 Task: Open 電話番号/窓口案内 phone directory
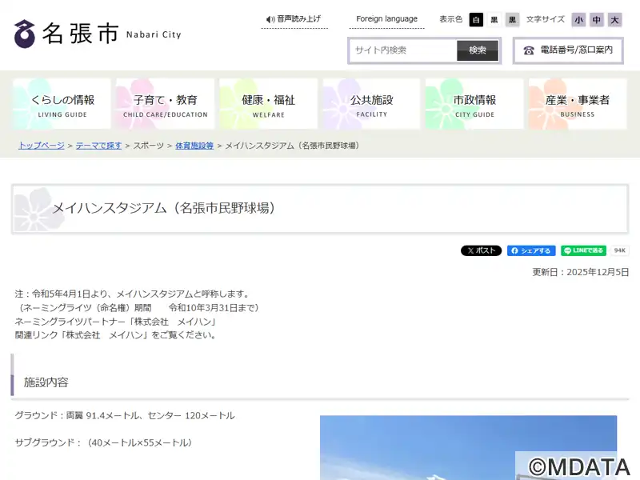tap(569, 50)
